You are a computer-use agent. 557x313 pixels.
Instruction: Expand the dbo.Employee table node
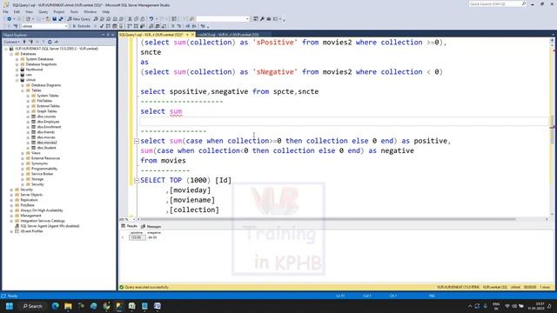click(28, 122)
